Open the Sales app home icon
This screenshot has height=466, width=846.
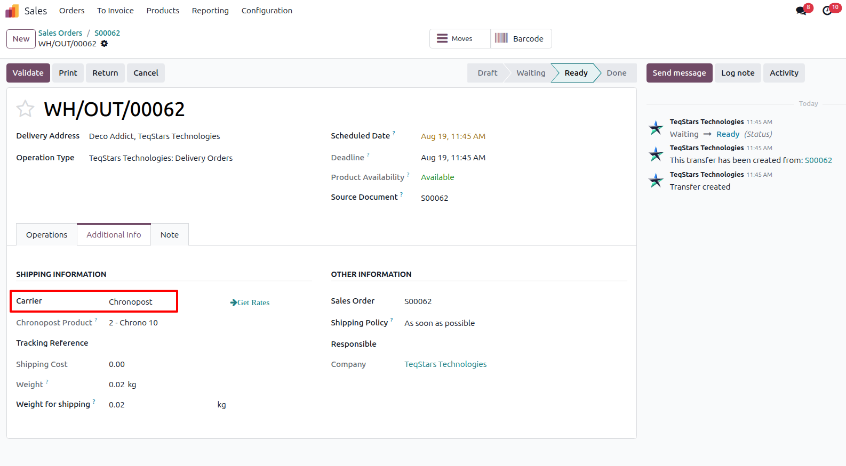tap(12, 11)
